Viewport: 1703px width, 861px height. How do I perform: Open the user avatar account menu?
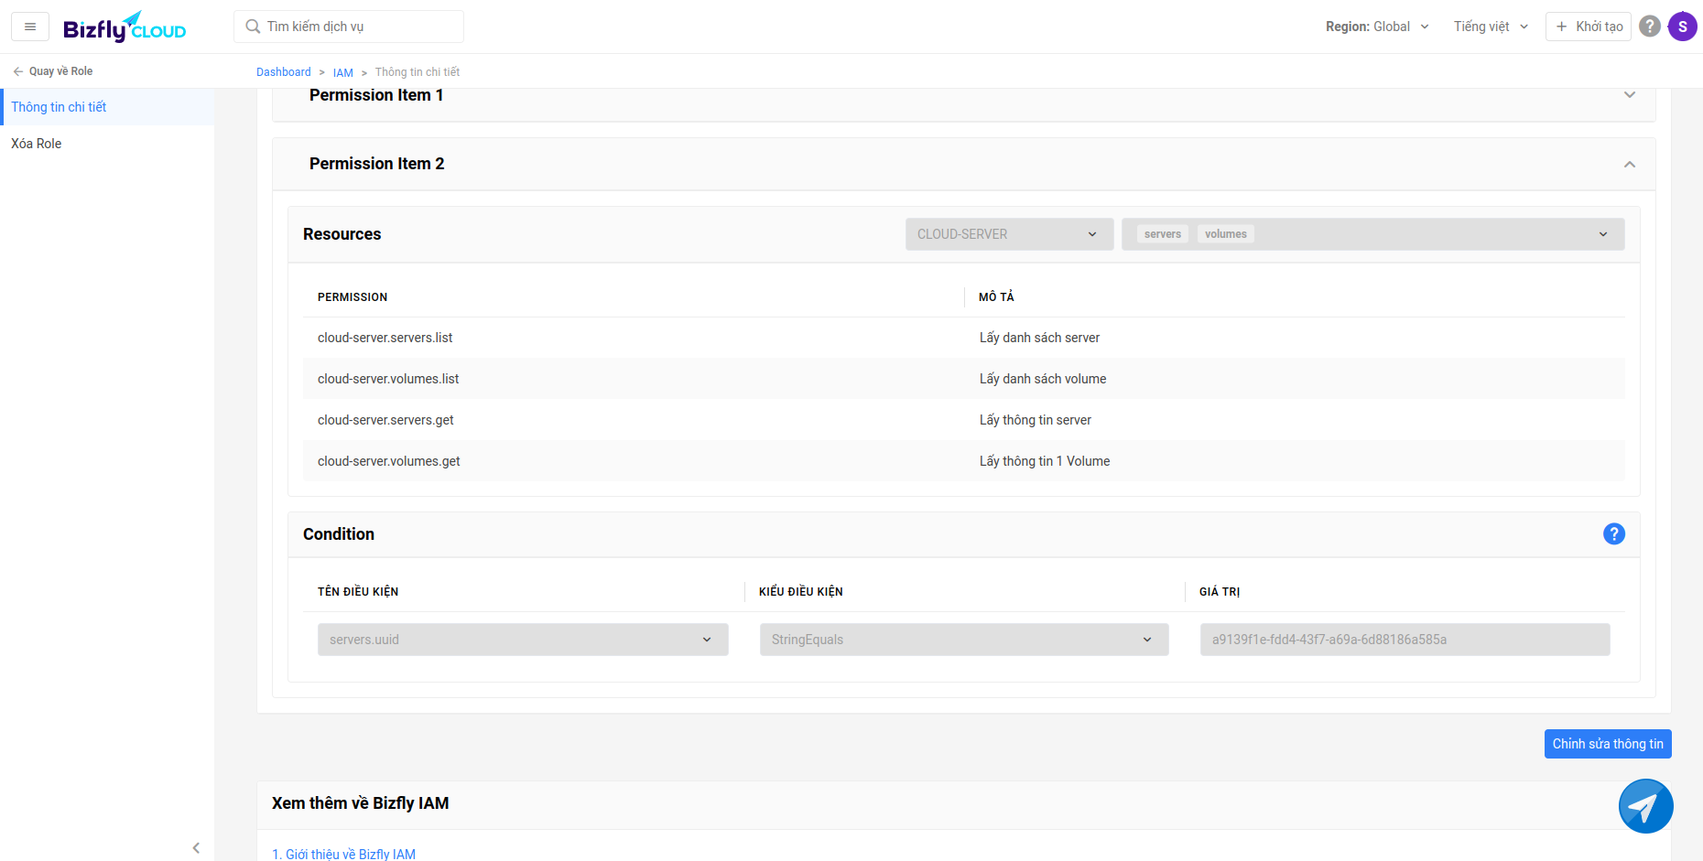pos(1682,27)
